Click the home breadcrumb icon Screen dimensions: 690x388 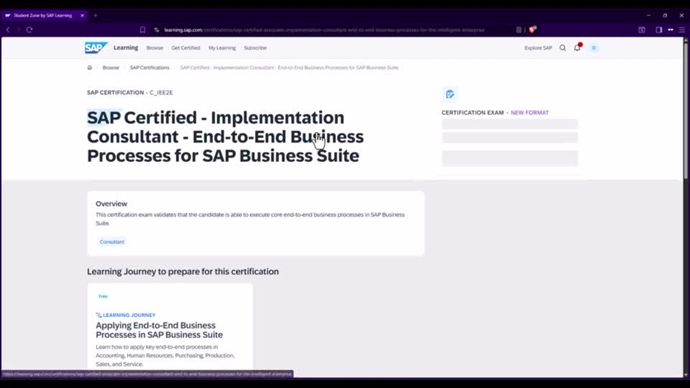(x=90, y=68)
